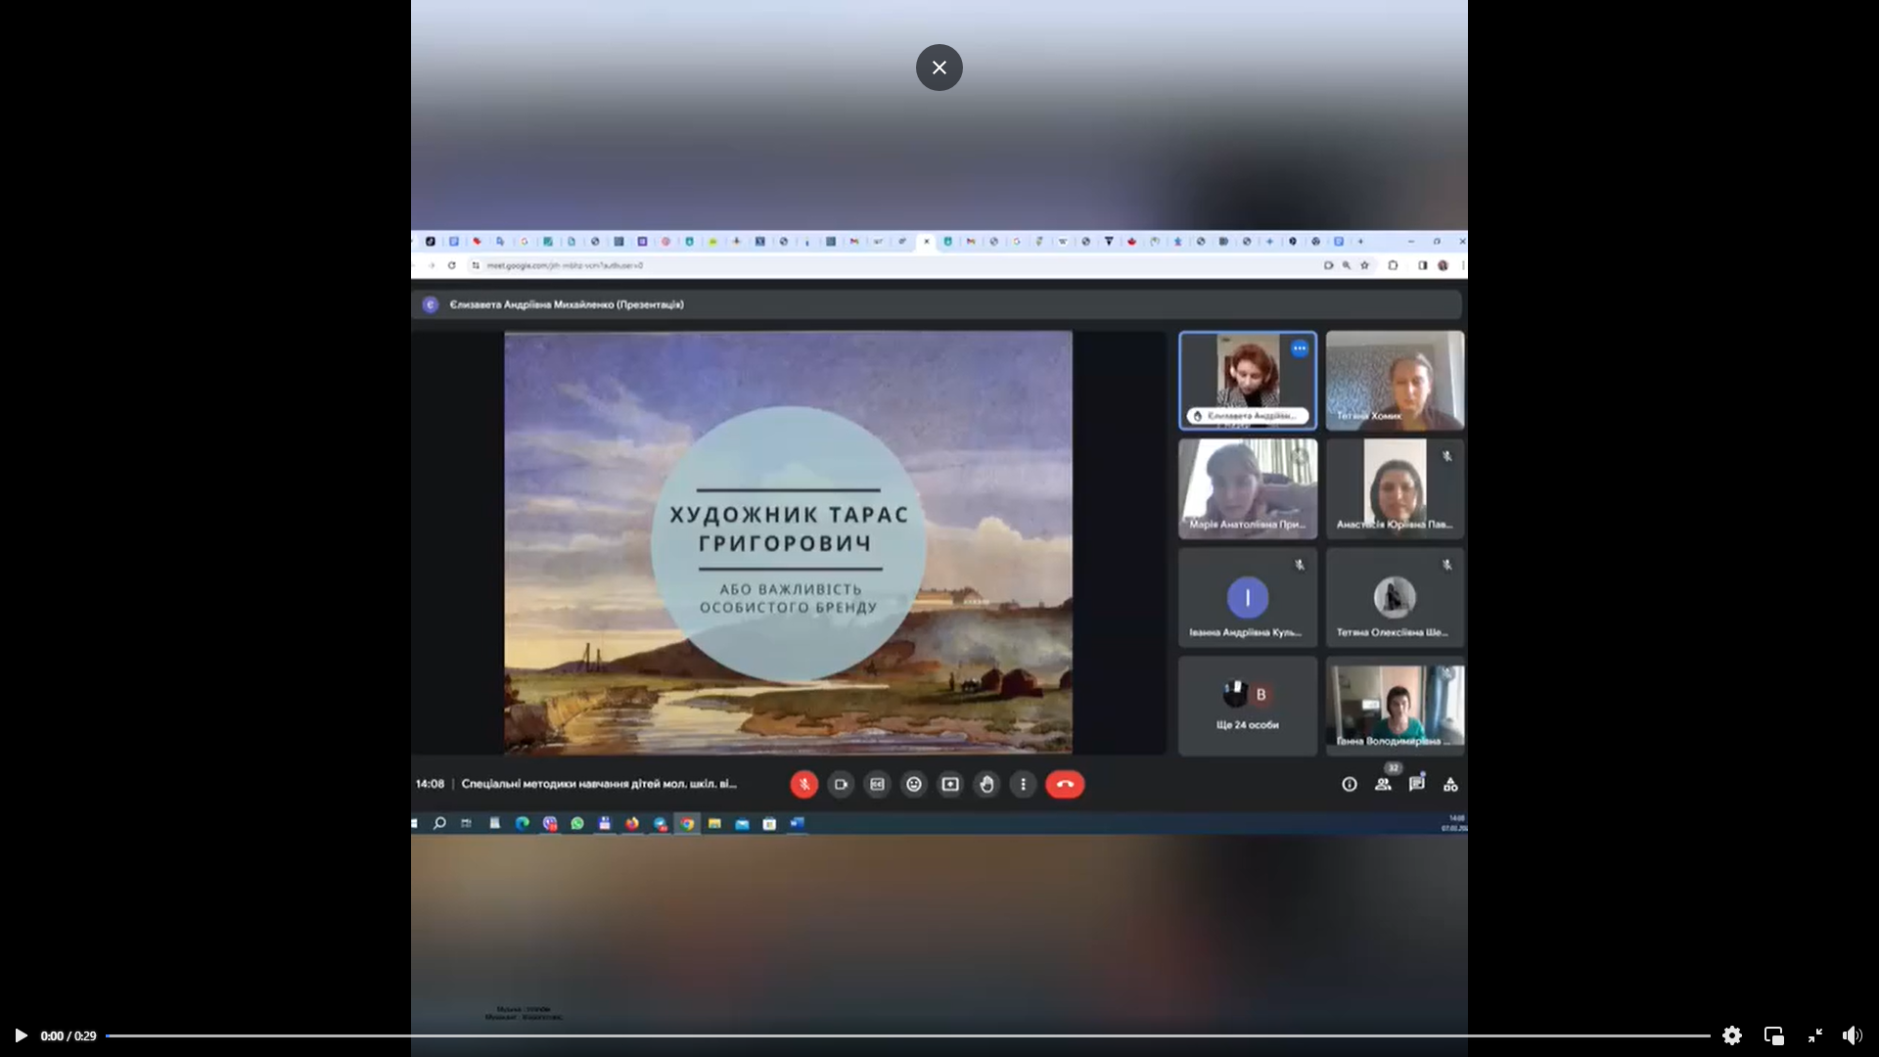Toggle the Meet camera button

pyautogui.click(x=841, y=784)
